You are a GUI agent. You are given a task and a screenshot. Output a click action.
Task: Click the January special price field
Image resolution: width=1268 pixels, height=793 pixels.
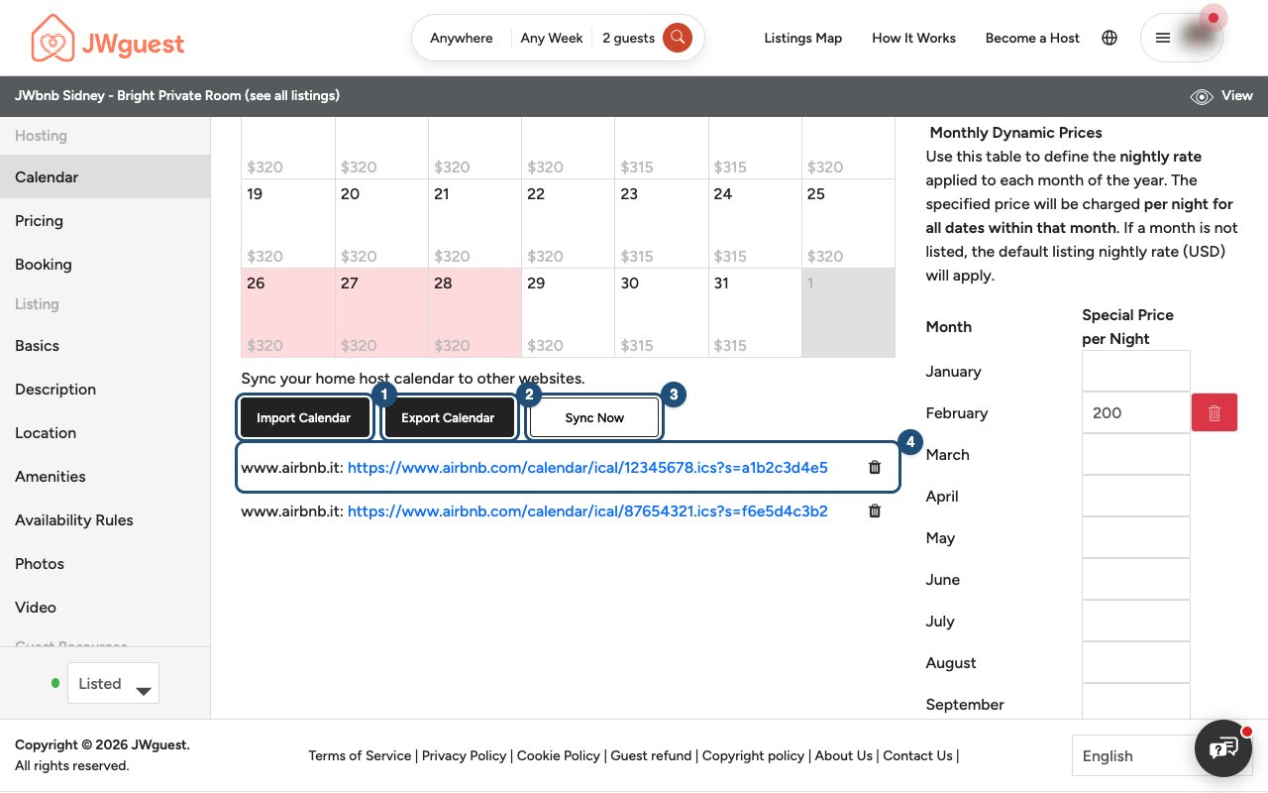click(1136, 371)
